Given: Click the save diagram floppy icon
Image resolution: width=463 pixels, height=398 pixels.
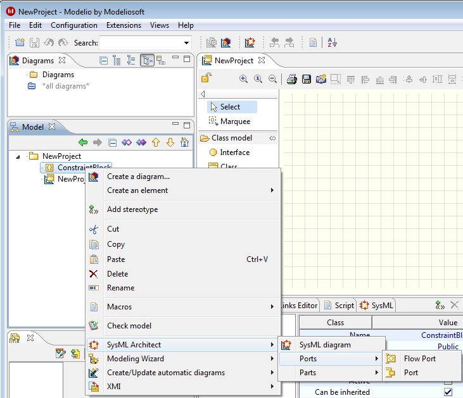Looking at the screenshot, I should coord(307,78).
